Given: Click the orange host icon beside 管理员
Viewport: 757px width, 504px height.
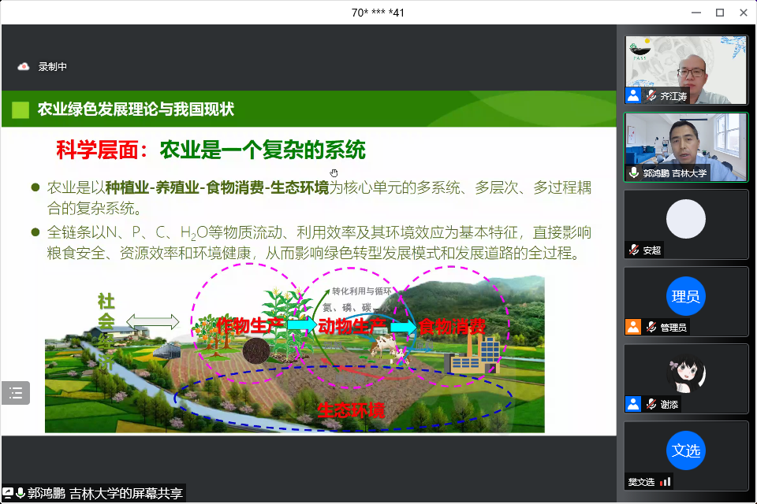Looking at the screenshot, I should click(633, 327).
